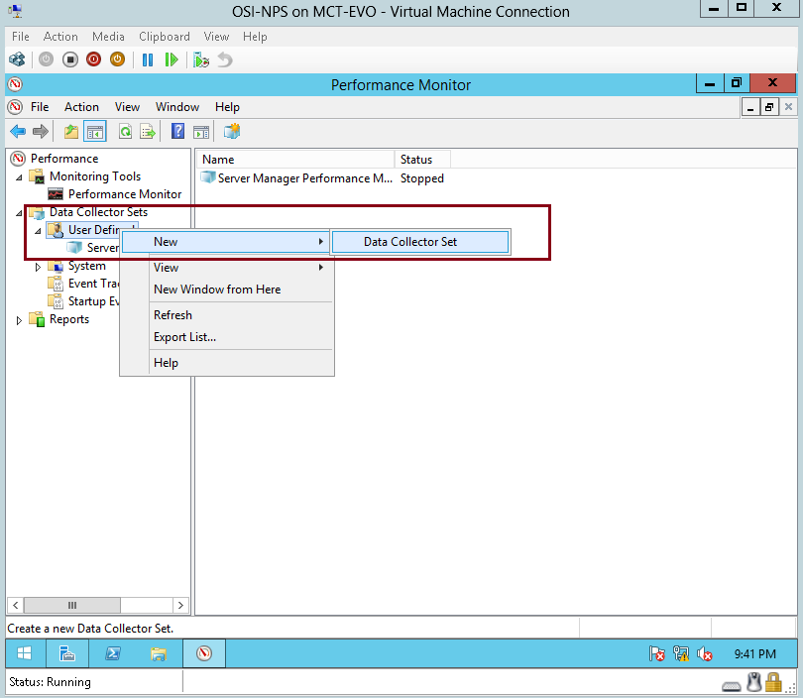Click the VM Turn Off stop button
Image resolution: width=803 pixels, height=698 pixels.
[x=70, y=59]
